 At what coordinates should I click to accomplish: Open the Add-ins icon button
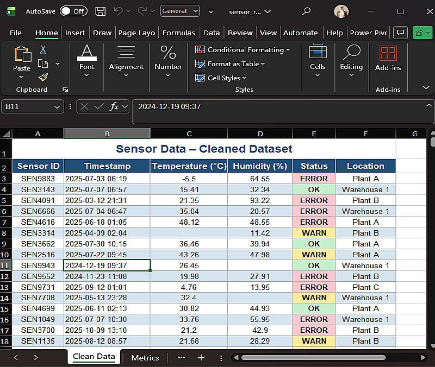point(388,53)
